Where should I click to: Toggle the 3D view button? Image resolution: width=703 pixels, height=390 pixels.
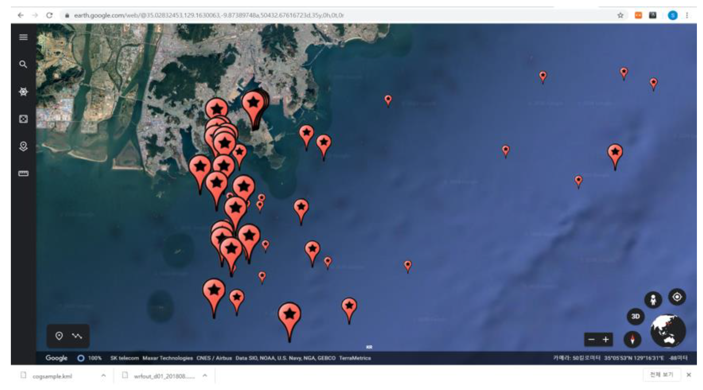[x=636, y=316]
